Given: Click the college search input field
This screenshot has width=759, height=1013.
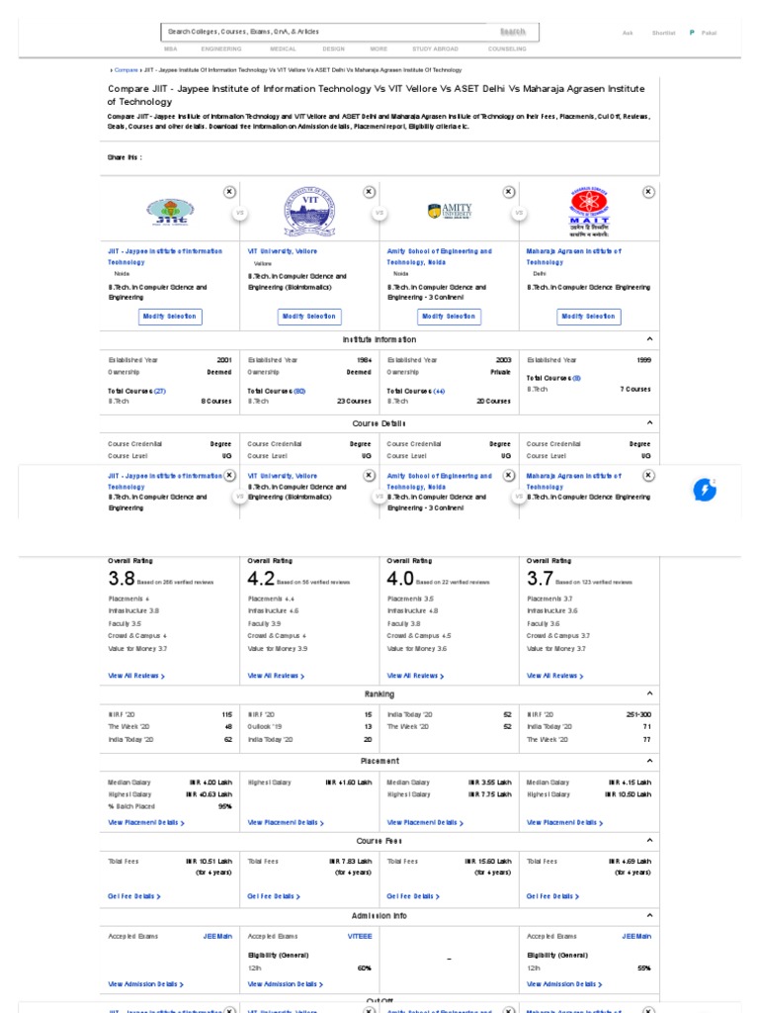Looking at the screenshot, I should click(x=326, y=32).
